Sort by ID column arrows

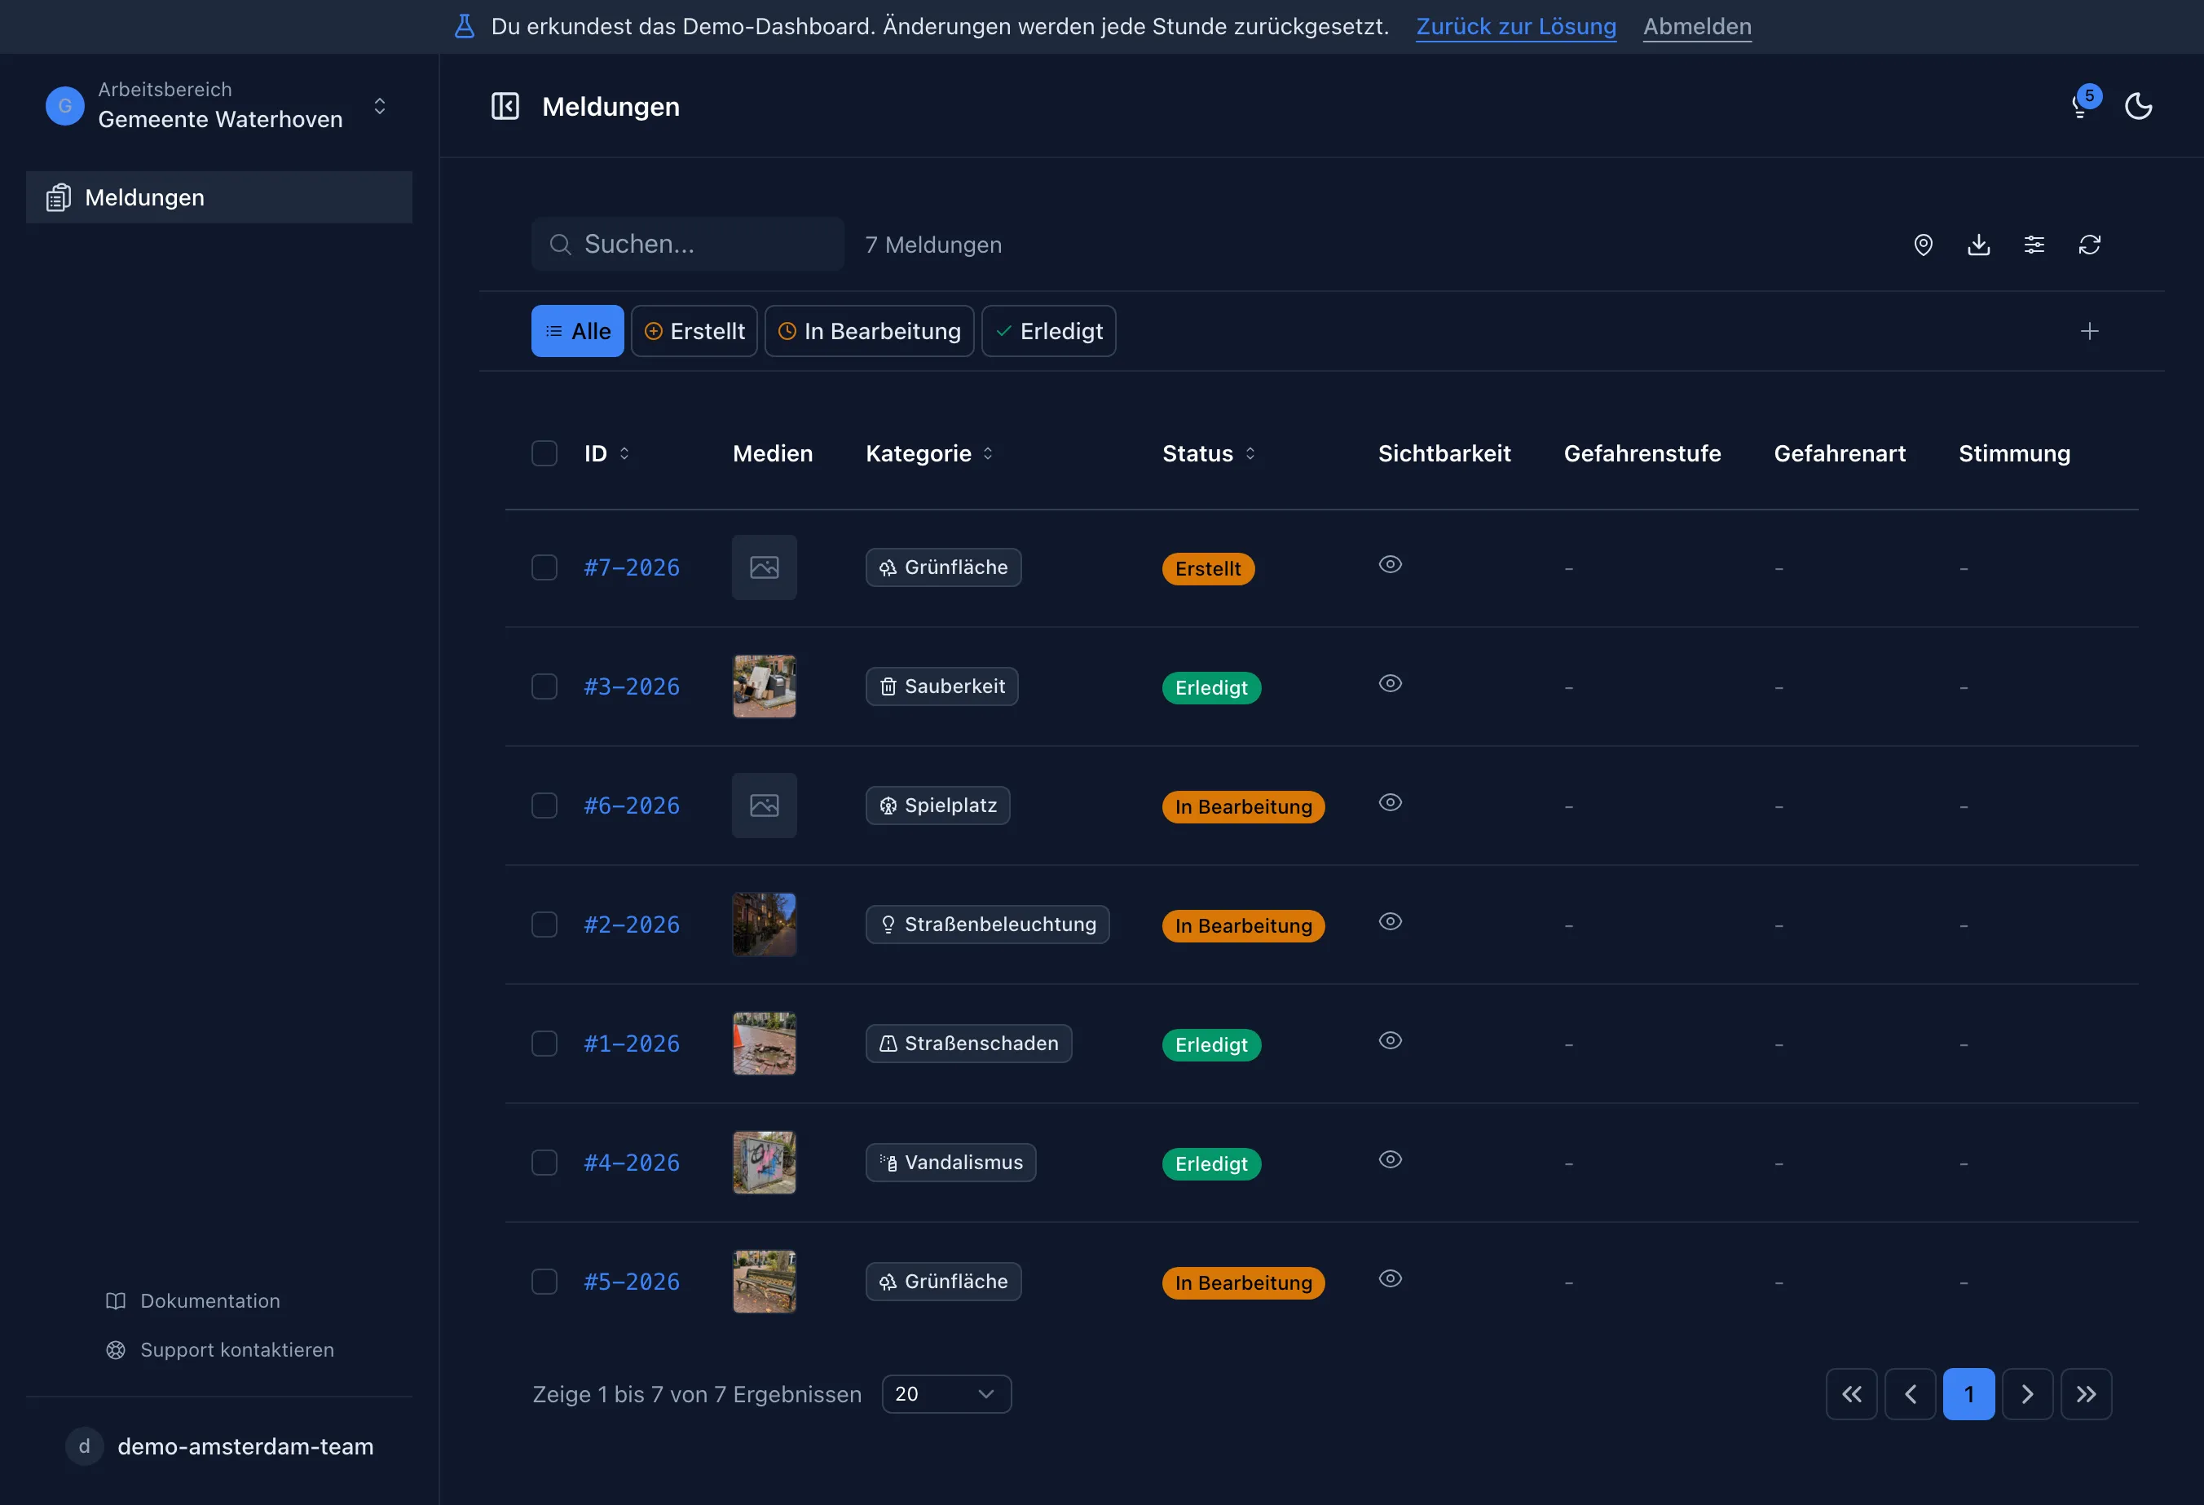624,453
